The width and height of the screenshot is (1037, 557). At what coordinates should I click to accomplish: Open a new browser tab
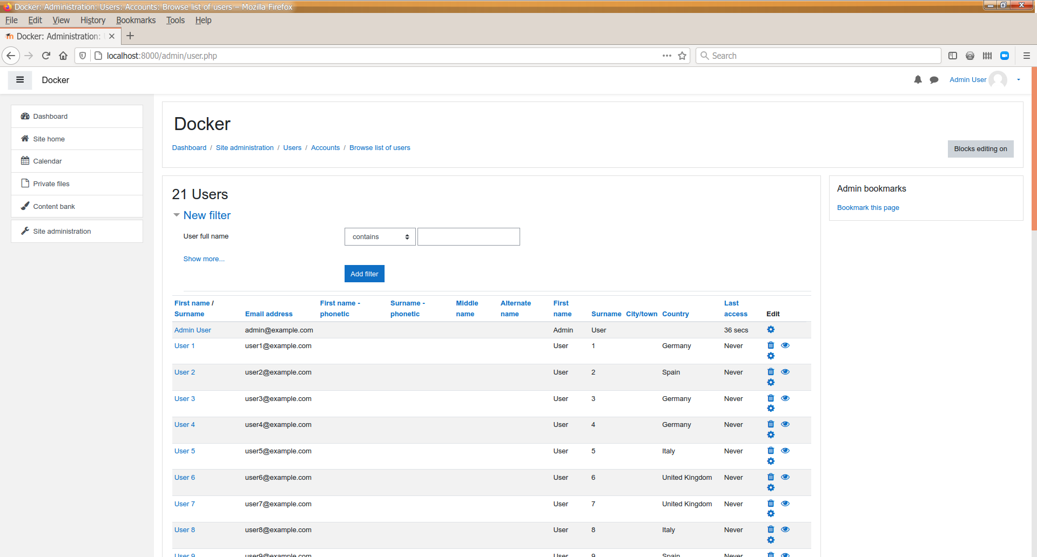(130, 36)
